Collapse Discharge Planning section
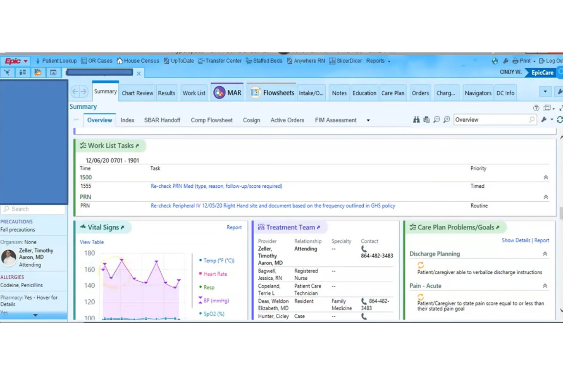Viewport: 563px width, 375px height. point(545,254)
